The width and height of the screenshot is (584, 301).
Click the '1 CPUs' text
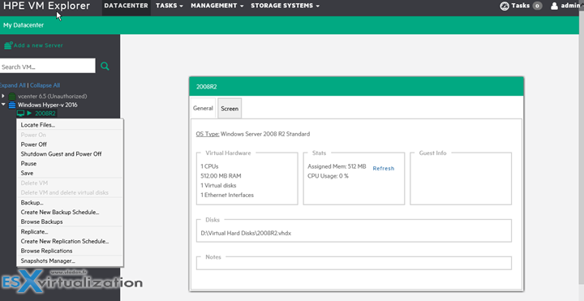coord(209,166)
